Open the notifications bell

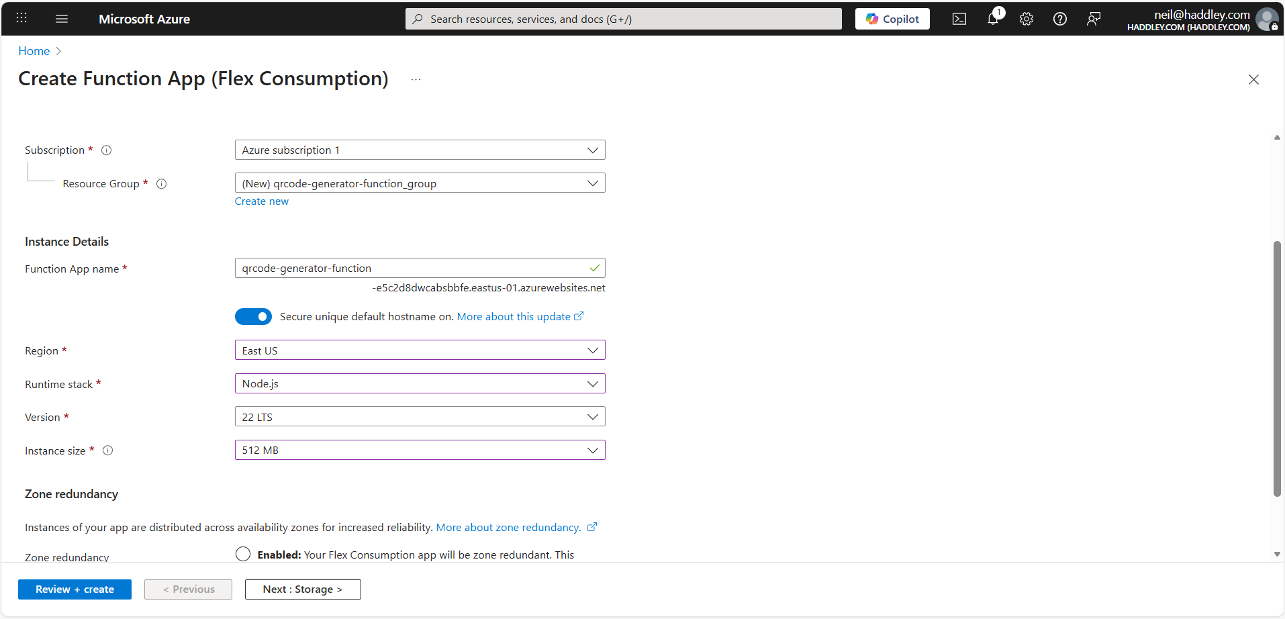993,19
